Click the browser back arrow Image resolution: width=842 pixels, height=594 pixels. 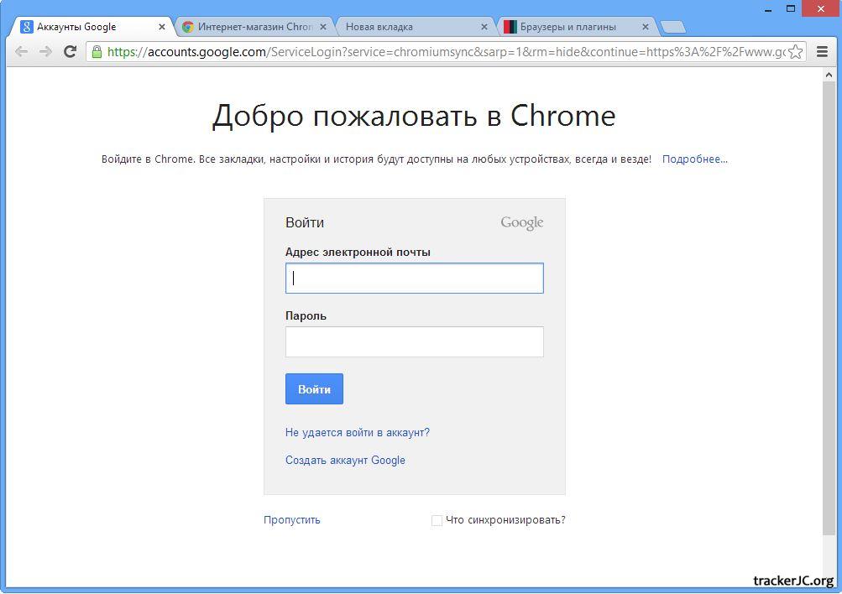[22, 52]
